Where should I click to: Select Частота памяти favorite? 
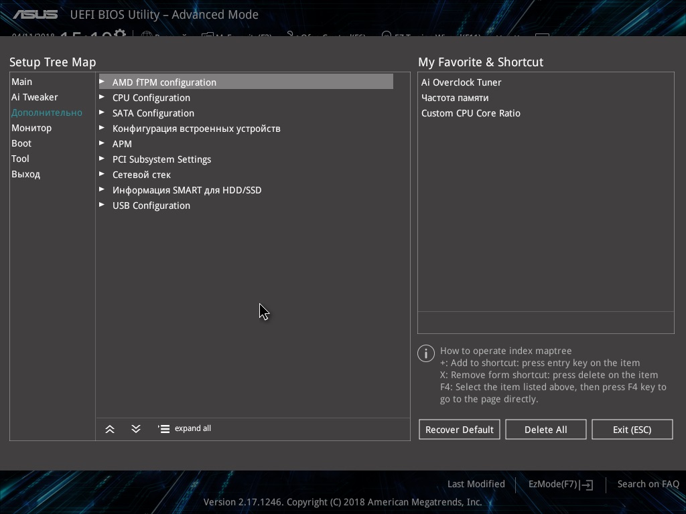pos(455,98)
